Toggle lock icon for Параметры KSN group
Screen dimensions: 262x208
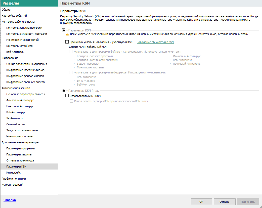(x=64, y=30)
